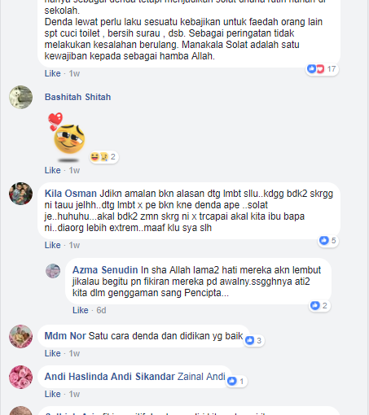Open the 3 likes badge on Mdm Nor's comment
369x415 pixels.
tap(254, 340)
